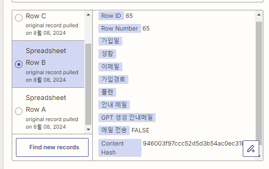Click the 메일 전송 field label
This screenshot has width=269, height=169.
point(114,131)
